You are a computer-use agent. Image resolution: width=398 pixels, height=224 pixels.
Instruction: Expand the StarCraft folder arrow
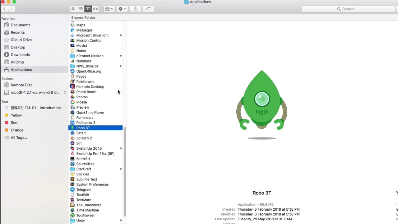[x=121, y=169]
